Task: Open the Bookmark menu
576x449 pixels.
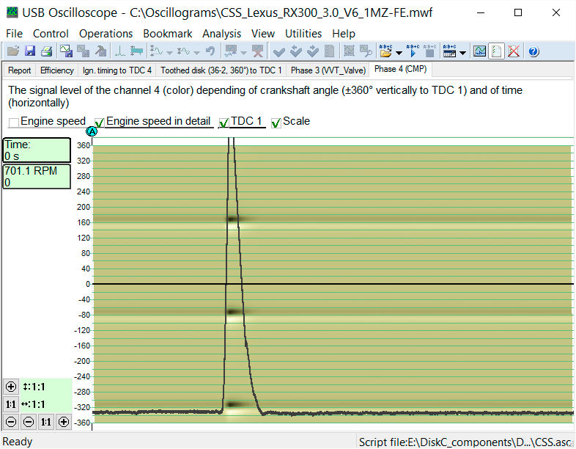Action: 168,34
